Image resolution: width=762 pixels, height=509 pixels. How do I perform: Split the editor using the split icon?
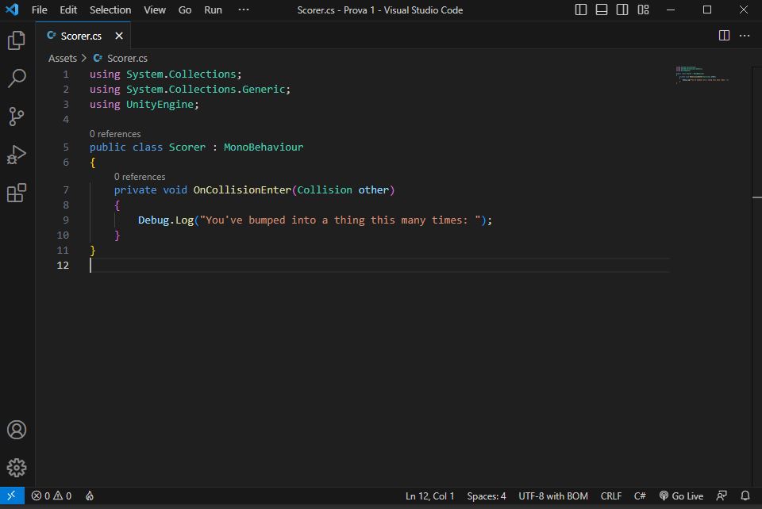(x=723, y=35)
